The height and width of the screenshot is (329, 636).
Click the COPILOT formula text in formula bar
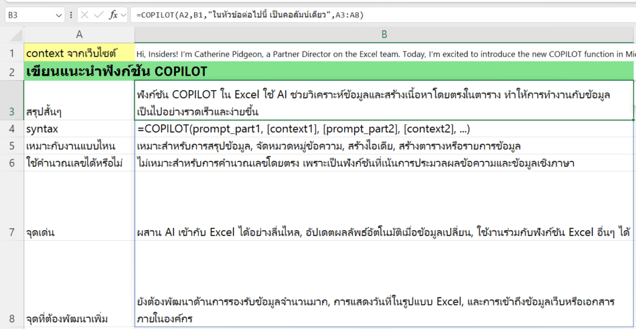248,14
